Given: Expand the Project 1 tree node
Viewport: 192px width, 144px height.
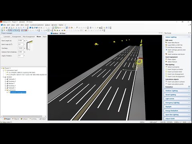Looking at the screenshot, I should [2, 68].
